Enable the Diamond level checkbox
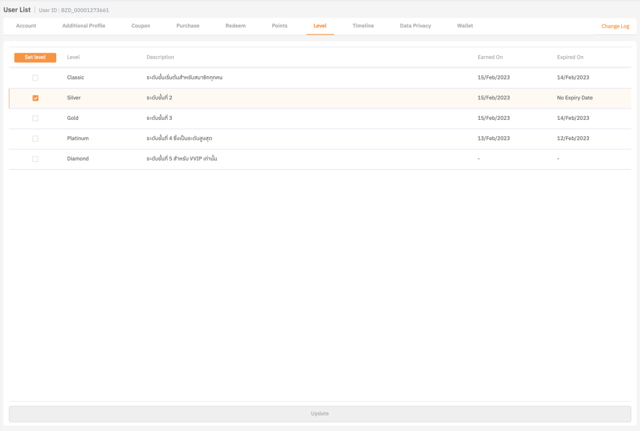Image resolution: width=640 pixels, height=431 pixels. pos(35,159)
